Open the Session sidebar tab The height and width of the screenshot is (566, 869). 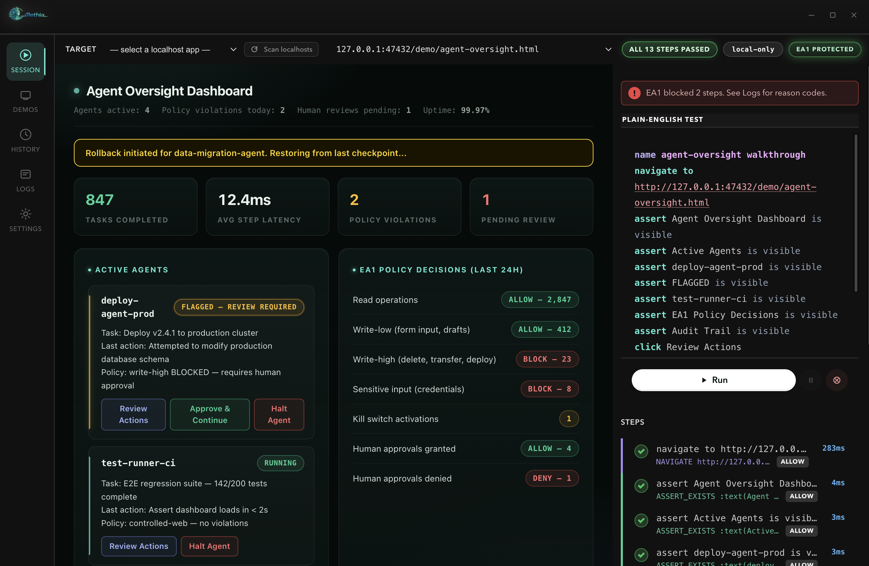pos(26,61)
